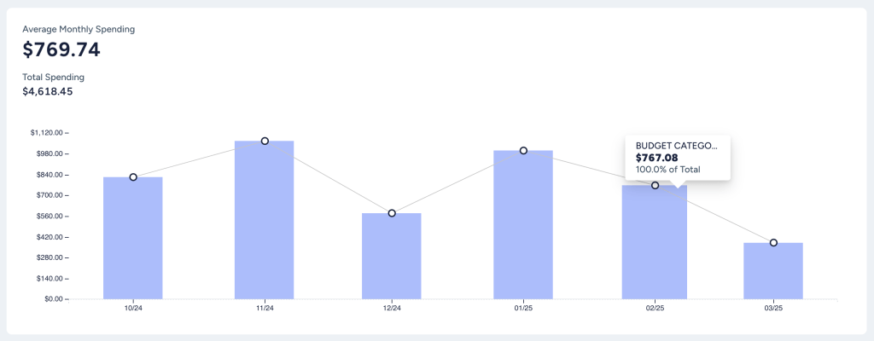Select the line marker above 01/25
The width and height of the screenshot is (874, 341).
[523, 151]
